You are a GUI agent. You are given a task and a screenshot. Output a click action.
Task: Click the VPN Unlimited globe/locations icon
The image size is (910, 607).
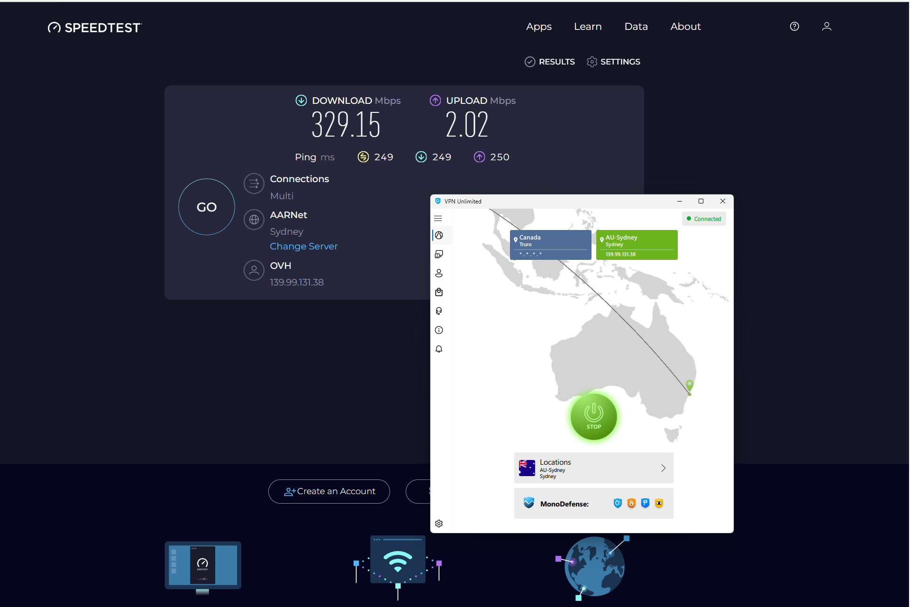coord(439,235)
